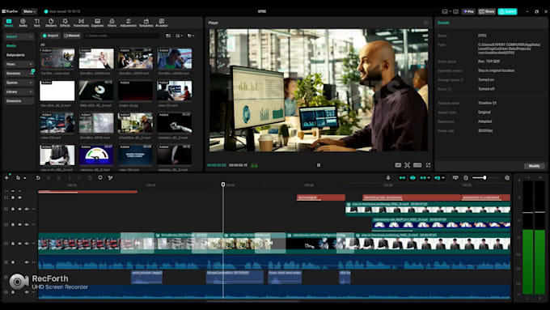This screenshot has width=550, height=310.
Task: Select the Media tab in top toolbar
Action: [9, 23]
